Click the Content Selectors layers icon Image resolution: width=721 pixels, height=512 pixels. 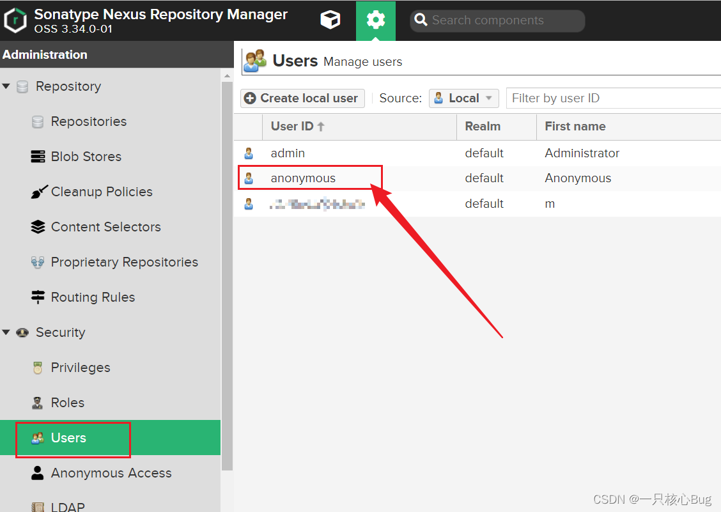pos(38,227)
